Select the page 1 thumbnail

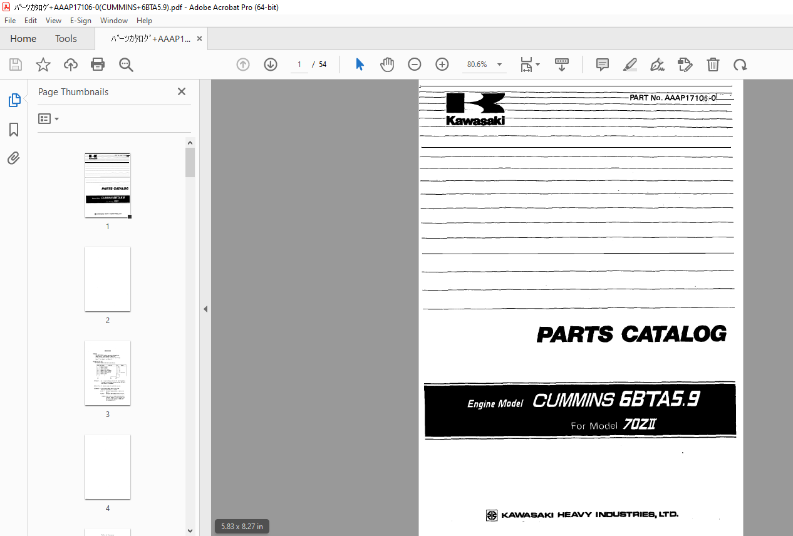coord(108,185)
